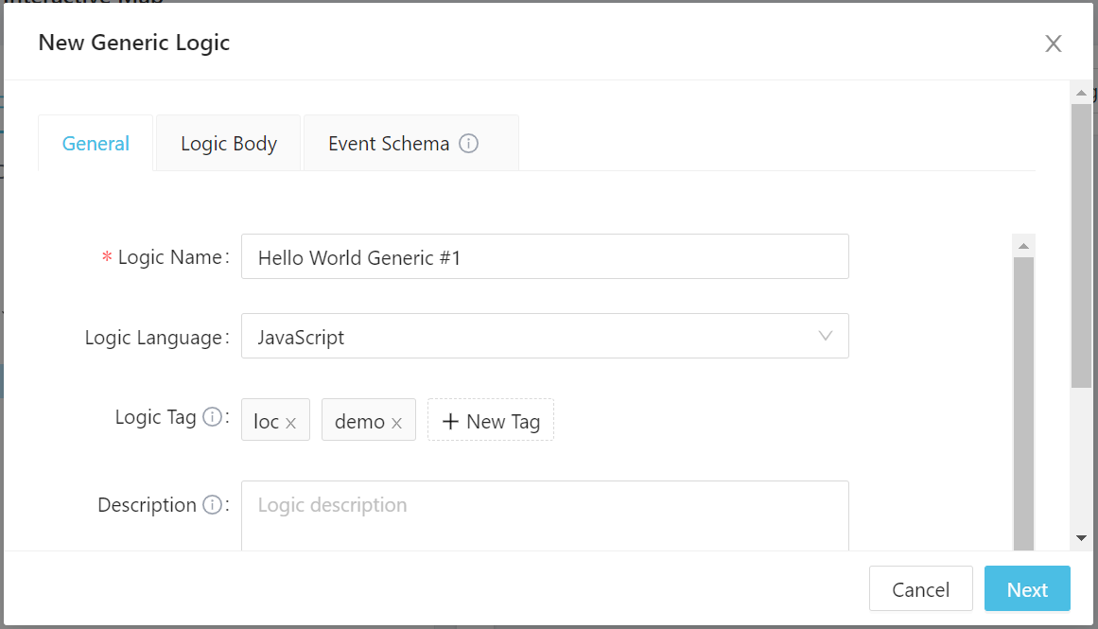Click the inner form scrollbar thumb
1098x629 pixels.
coord(1023,397)
